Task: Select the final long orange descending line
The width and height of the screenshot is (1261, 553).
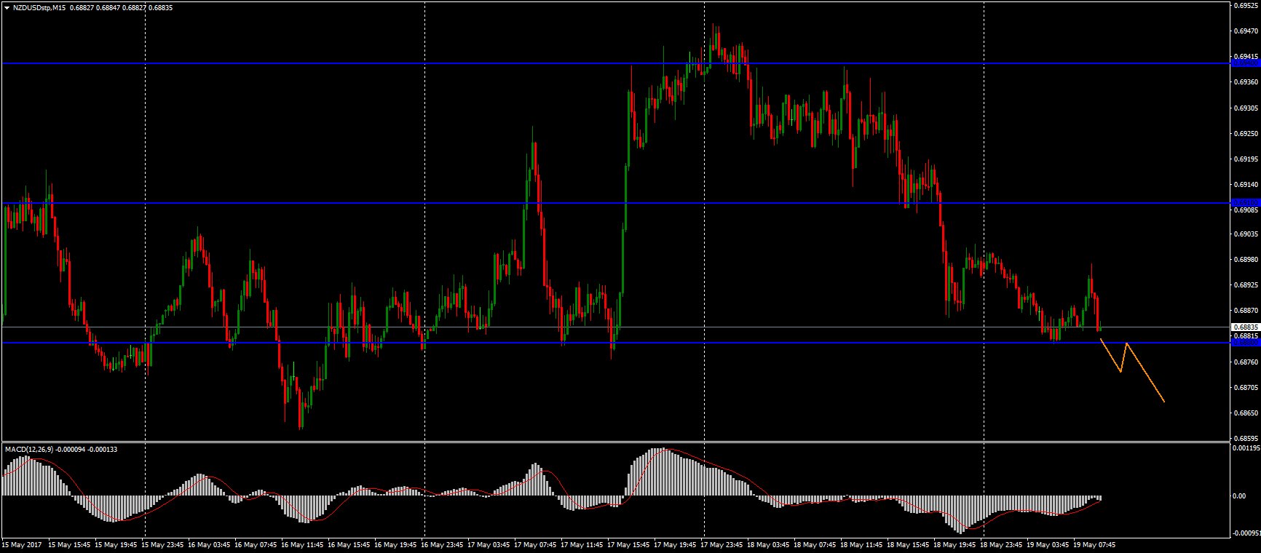Action: click(1146, 373)
